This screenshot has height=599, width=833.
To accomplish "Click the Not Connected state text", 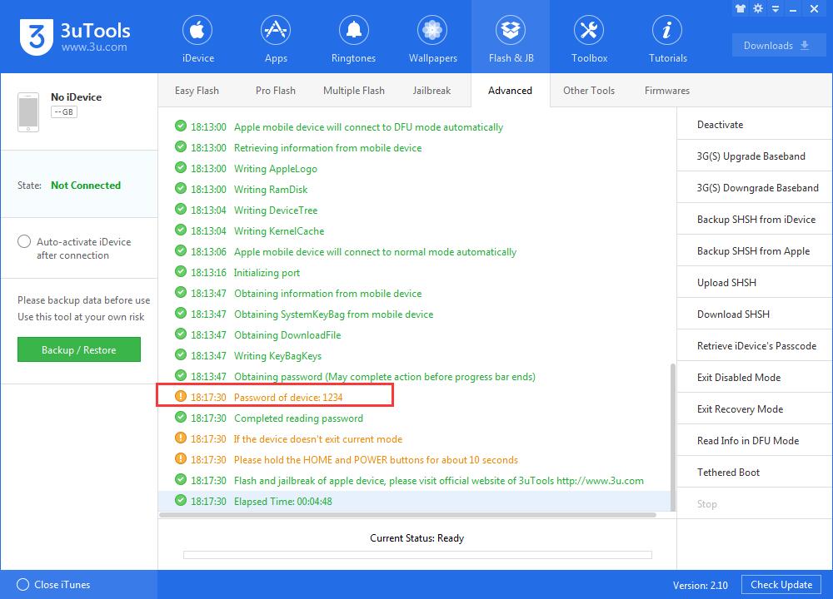I will 86,186.
